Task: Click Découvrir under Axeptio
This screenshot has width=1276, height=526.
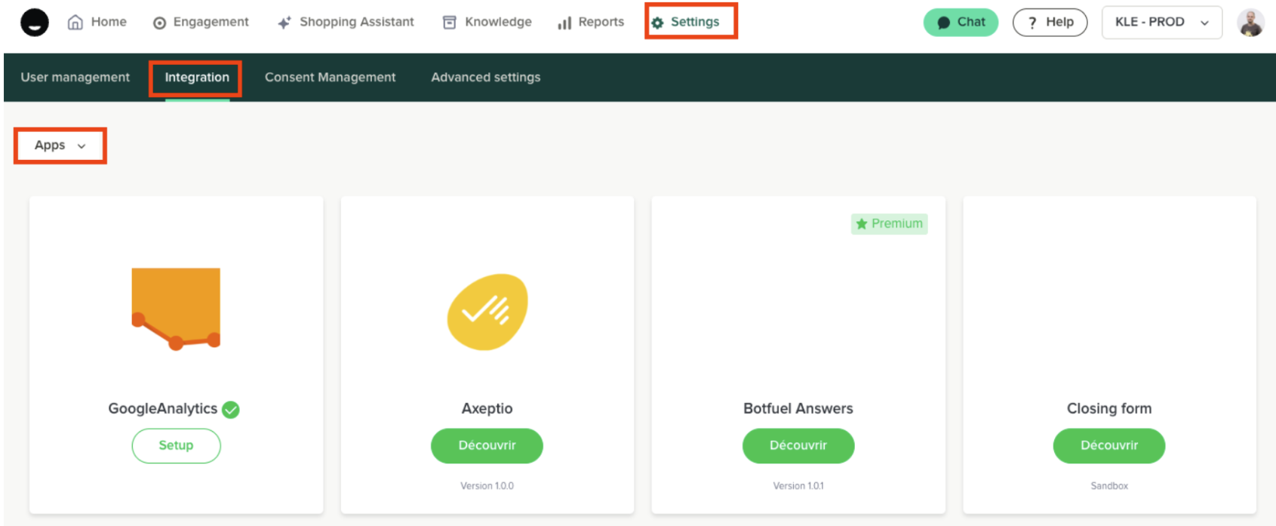Action: [487, 445]
